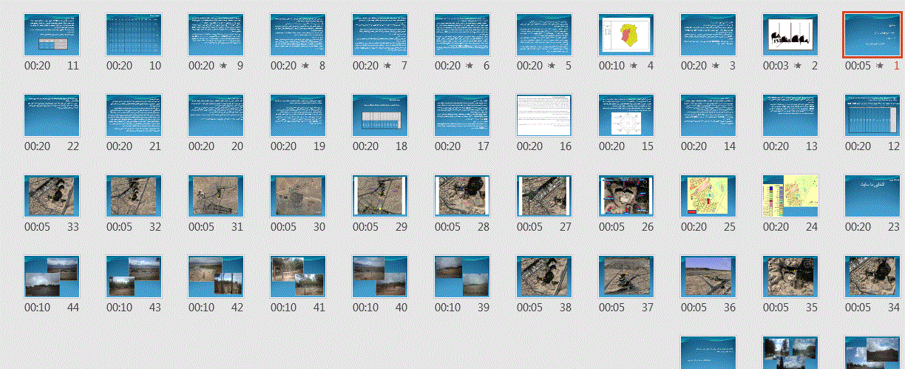
Task: Click the transition star under slide 4
Action: tap(633, 66)
